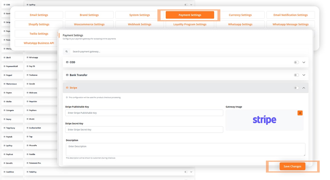Click the Paddle row label
Viewport: 330px width, 180px height.
click(32, 154)
